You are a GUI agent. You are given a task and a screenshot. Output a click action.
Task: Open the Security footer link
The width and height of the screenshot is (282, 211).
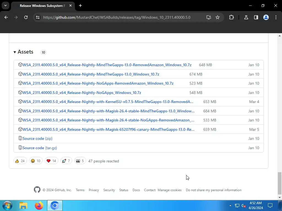pyautogui.click(x=109, y=190)
